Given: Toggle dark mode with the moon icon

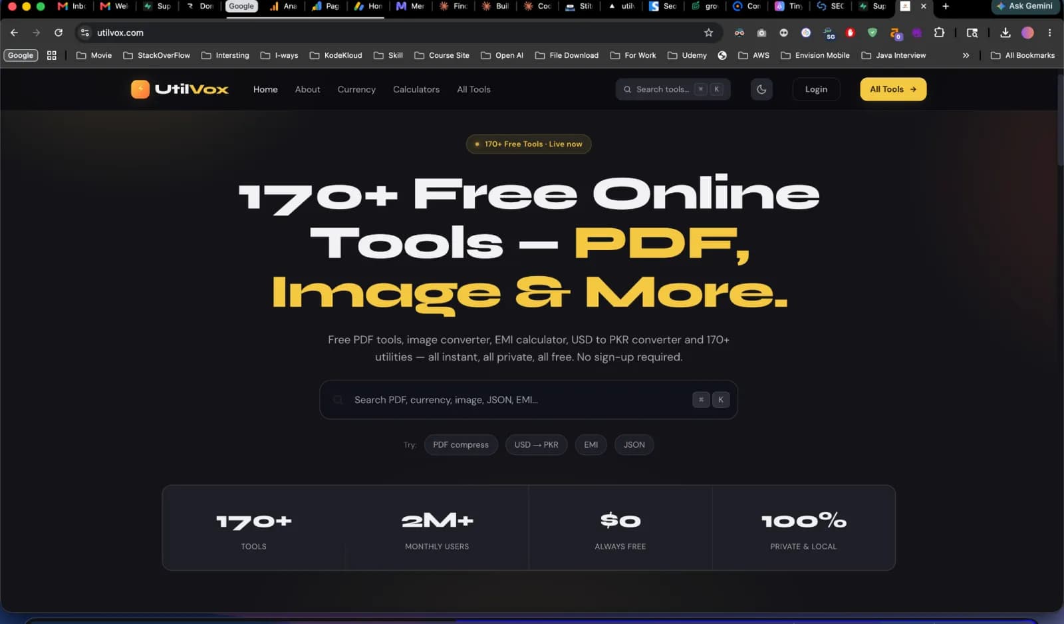Looking at the screenshot, I should (x=761, y=89).
